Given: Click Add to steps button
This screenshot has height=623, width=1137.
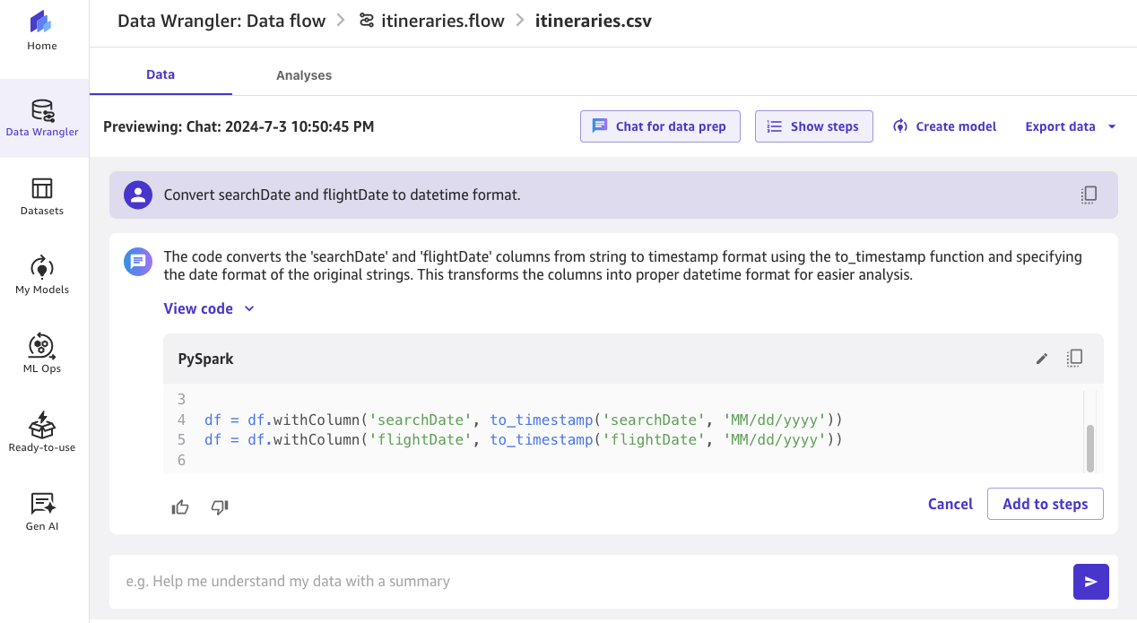Looking at the screenshot, I should pyautogui.click(x=1045, y=504).
